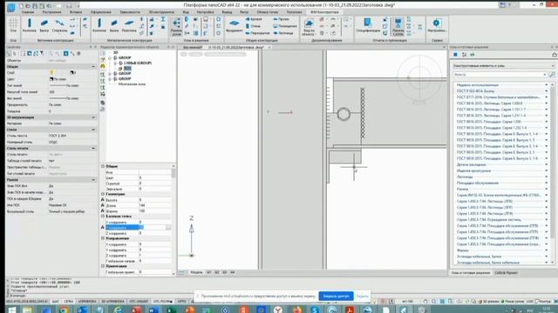Click the Фильтр input field in Узлы panel
Screen dimensions: 558x313
coord(500,75)
